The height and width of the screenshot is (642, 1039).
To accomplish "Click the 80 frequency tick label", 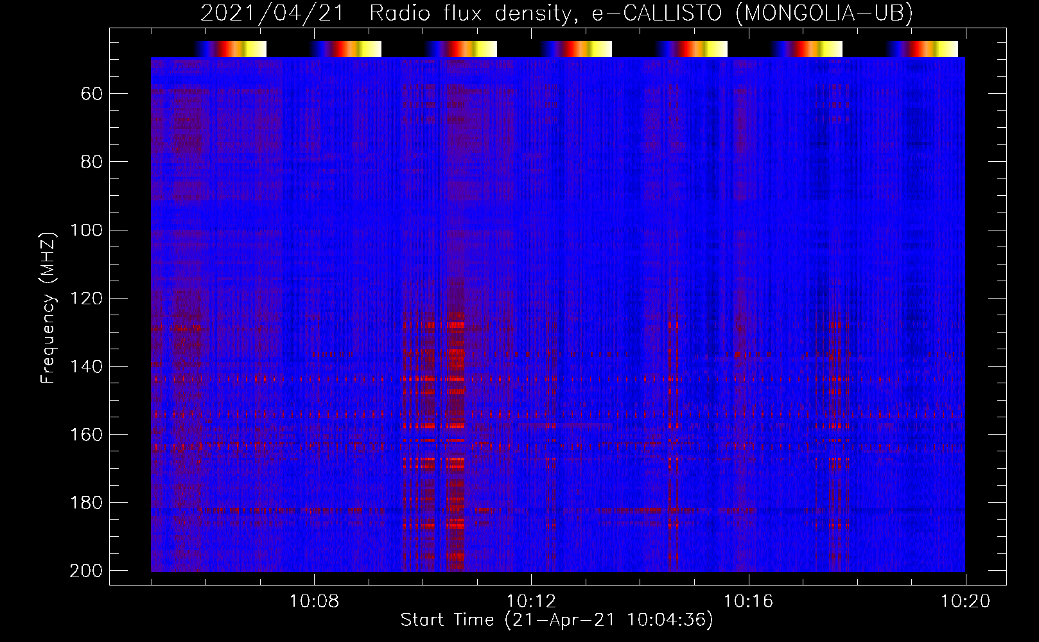I will pyautogui.click(x=92, y=162).
